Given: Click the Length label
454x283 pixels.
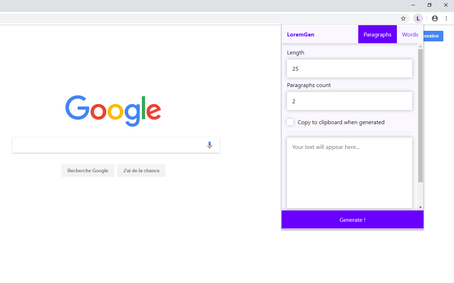Looking at the screenshot, I should coord(296,52).
